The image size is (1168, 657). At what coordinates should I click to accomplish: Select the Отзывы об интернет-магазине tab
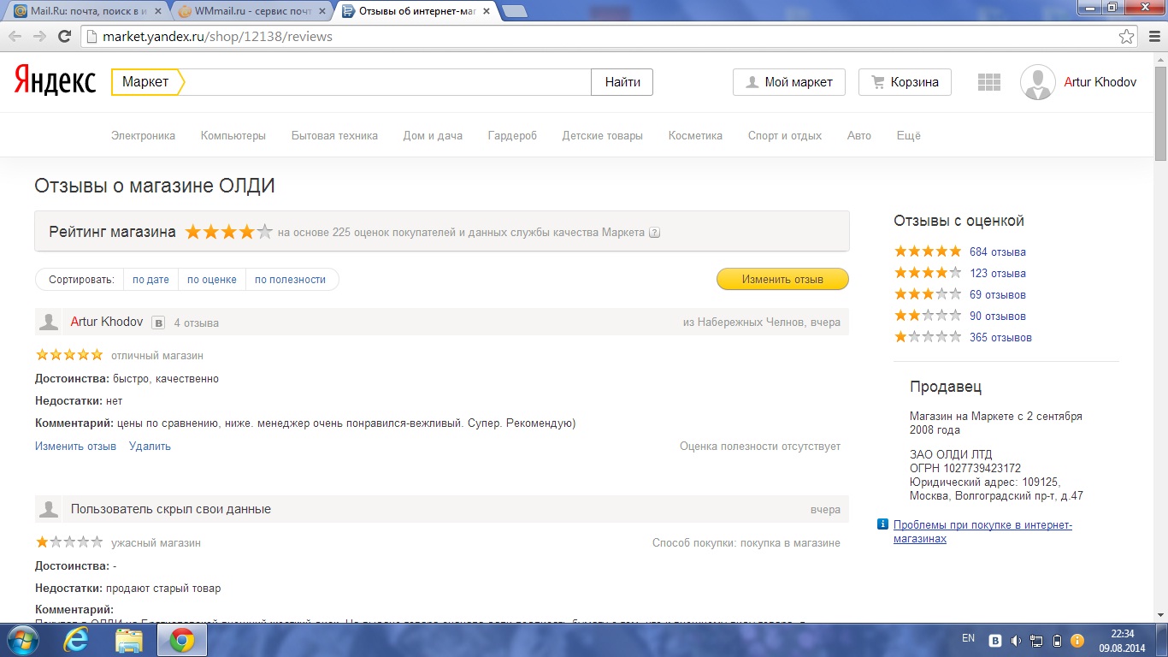(414, 11)
